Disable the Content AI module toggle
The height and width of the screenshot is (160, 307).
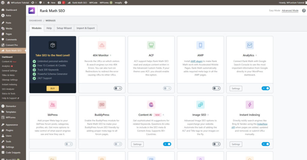click(x=167, y=144)
